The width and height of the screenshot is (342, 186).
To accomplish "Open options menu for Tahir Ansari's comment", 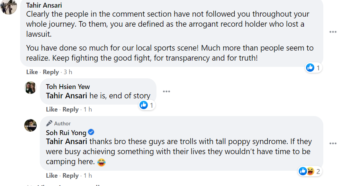I will (333, 32).
